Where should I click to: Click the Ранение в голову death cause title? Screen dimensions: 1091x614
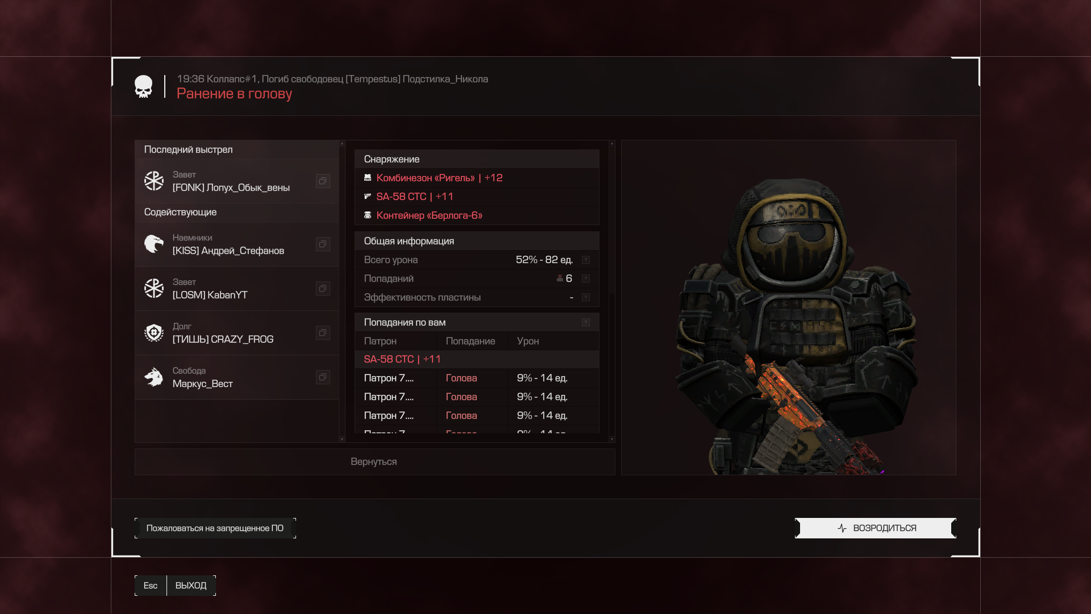(x=234, y=94)
